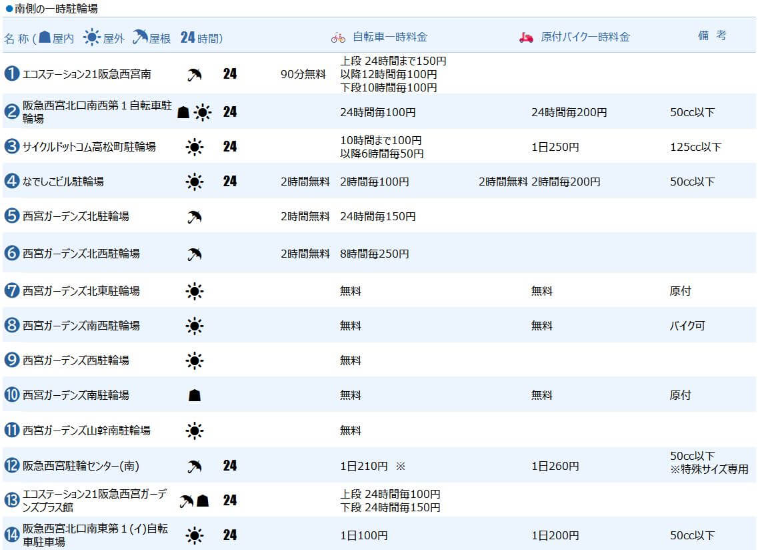This screenshot has width=758, height=550.
Task: Click the bicycle fee 24時間毎100円 in row 2
Action: 377,112
